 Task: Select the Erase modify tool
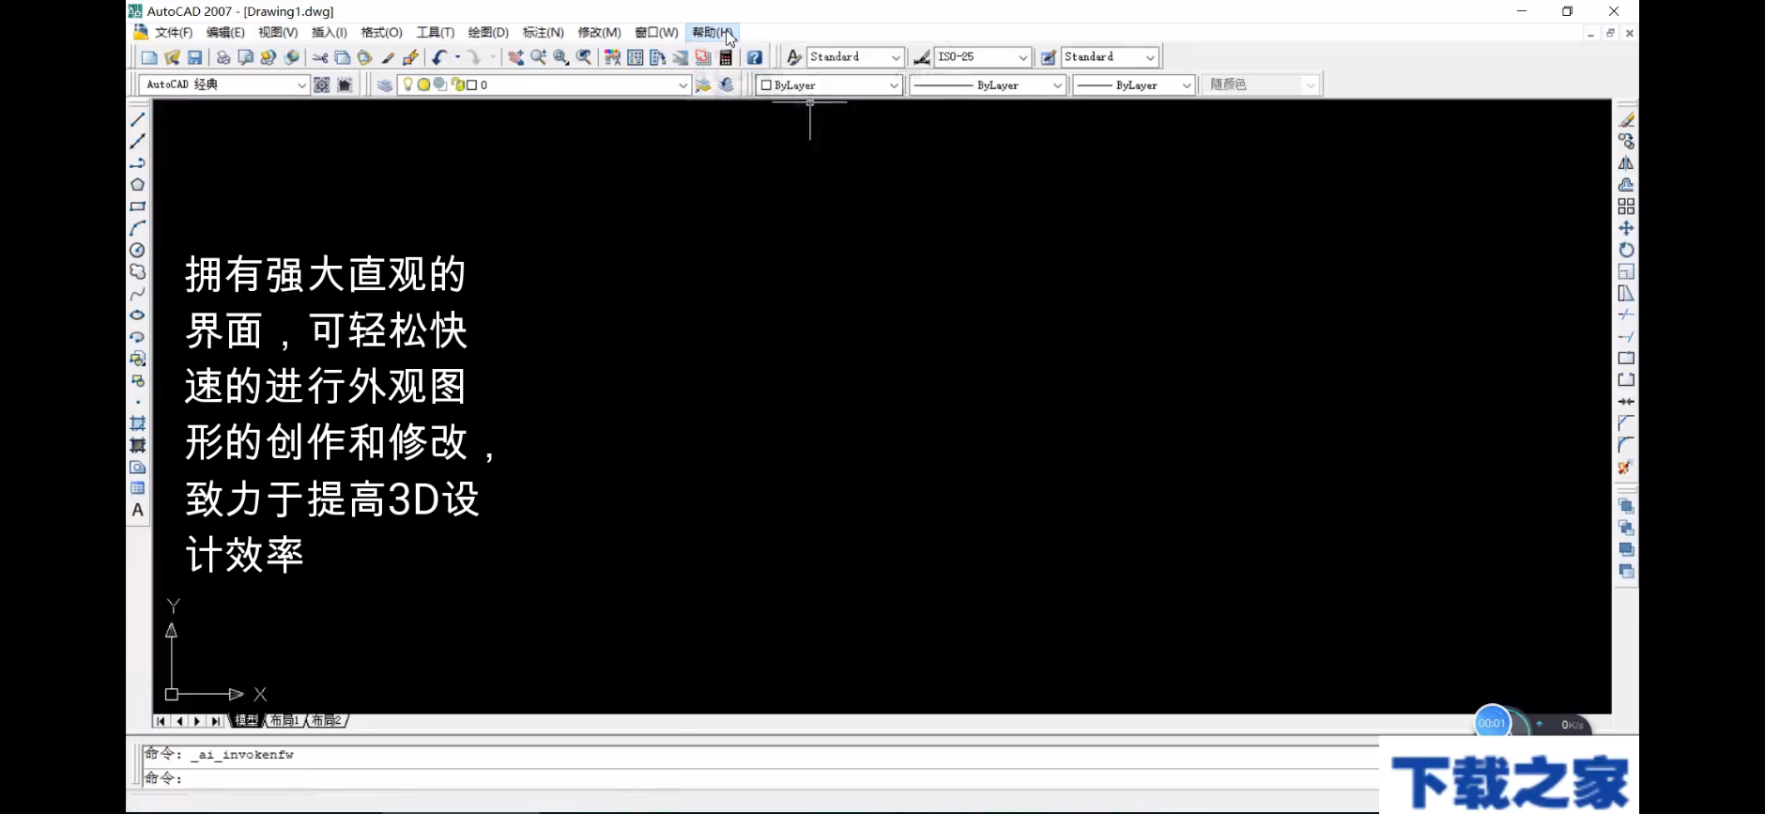point(1626,120)
